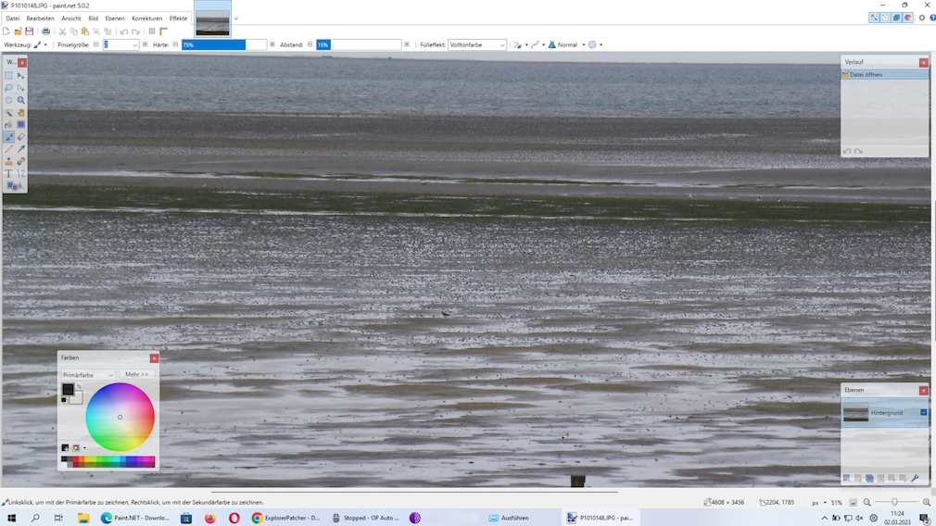Open layer properties with wrench icon
Image resolution: width=936 pixels, height=526 pixels.
916,478
